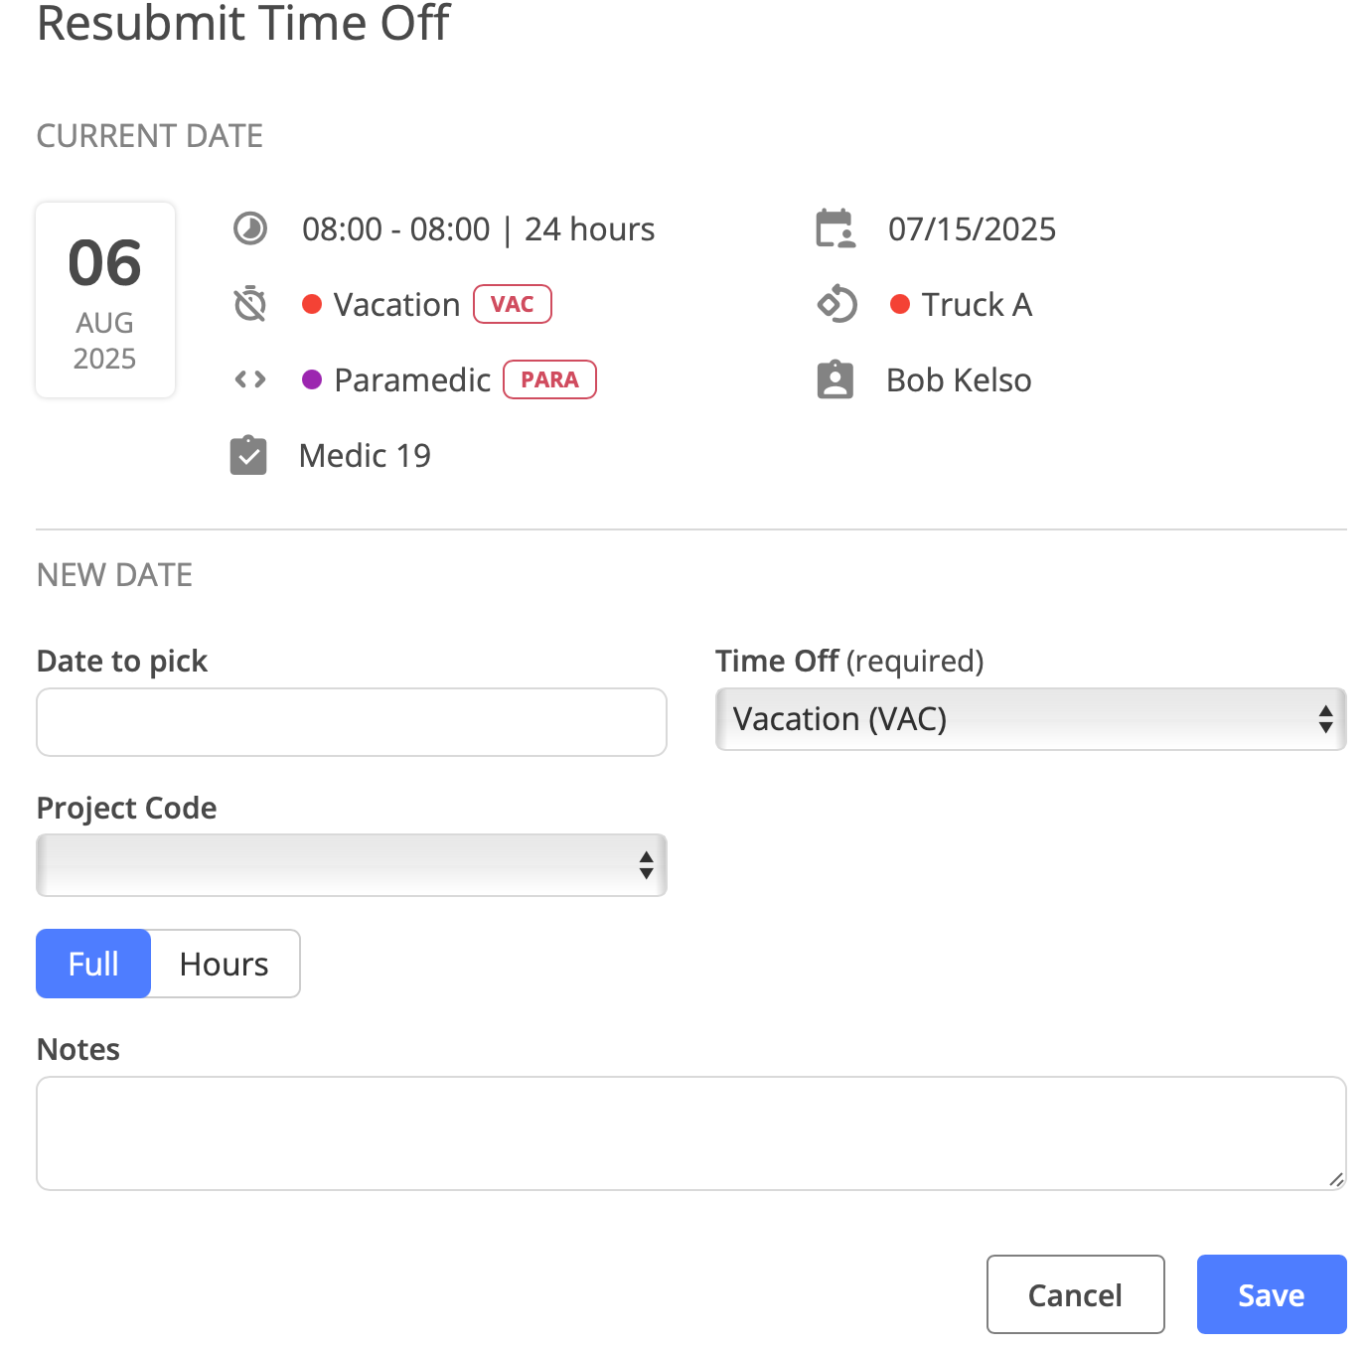The height and width of the screenshot is (1349, 1367).
Task: Click the red VAC tag
Action: point(513,304)
